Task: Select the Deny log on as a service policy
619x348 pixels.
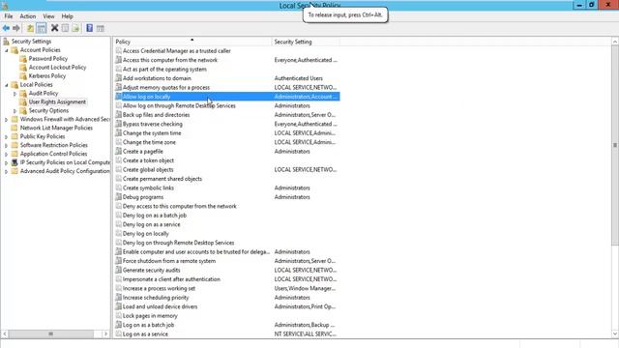Action: click(151, 224)
